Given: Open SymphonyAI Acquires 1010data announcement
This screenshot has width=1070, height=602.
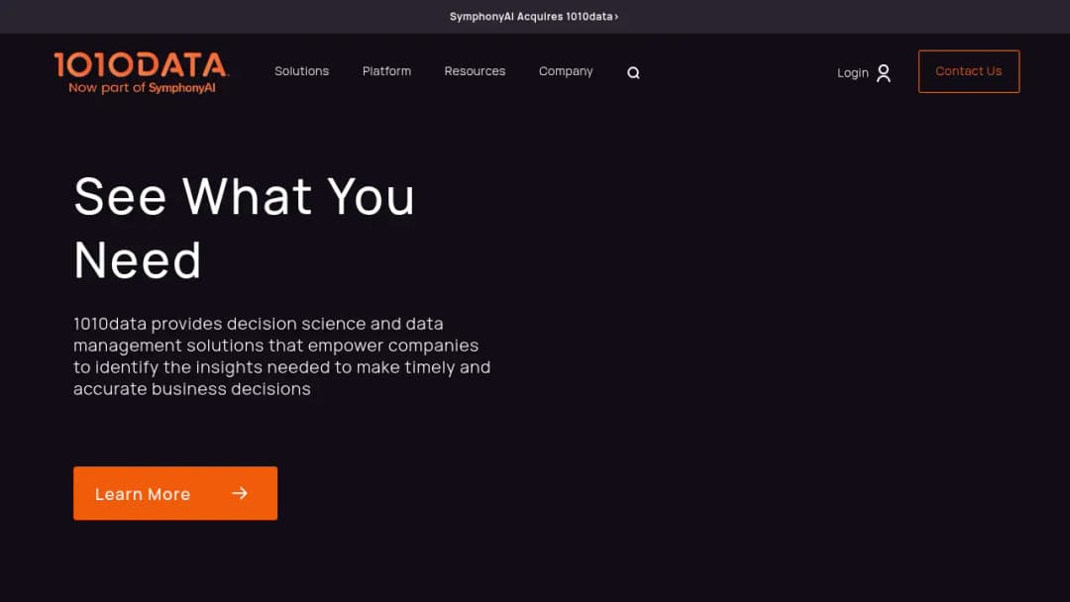Looking at the screenshot, I should (x=534, y=17).
